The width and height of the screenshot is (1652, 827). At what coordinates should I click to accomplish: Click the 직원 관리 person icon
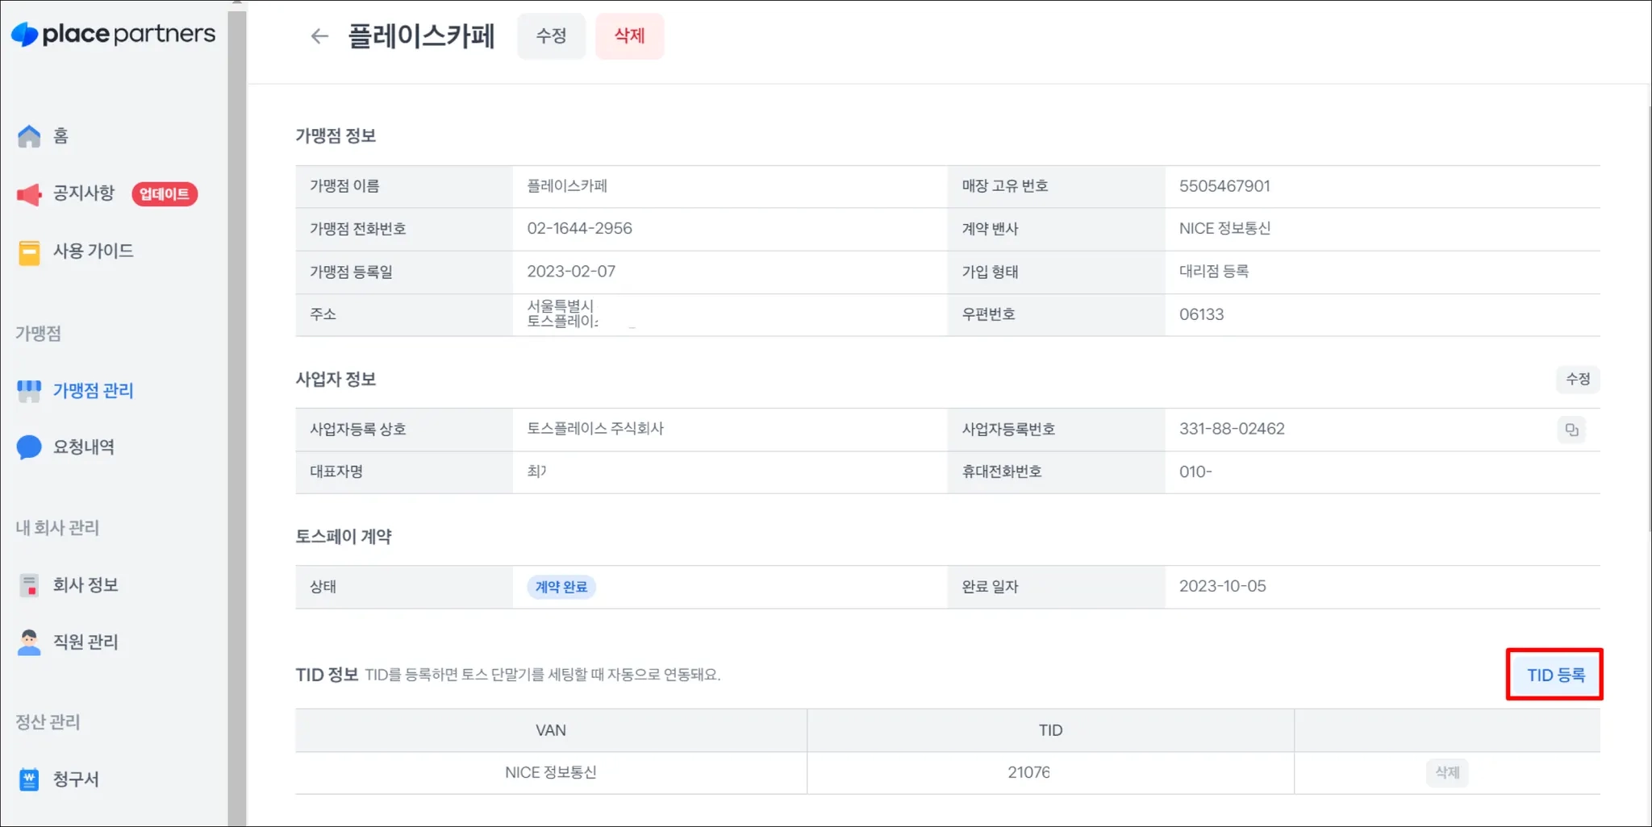coord(29,642)
